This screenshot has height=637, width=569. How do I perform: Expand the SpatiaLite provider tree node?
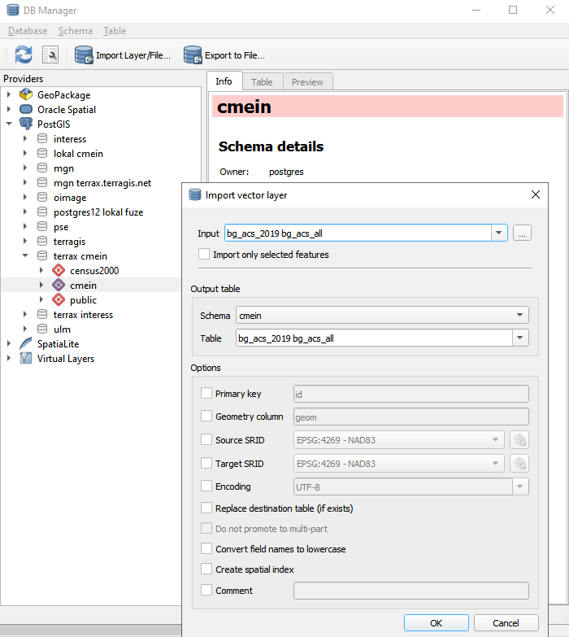[x=9, y=344]
